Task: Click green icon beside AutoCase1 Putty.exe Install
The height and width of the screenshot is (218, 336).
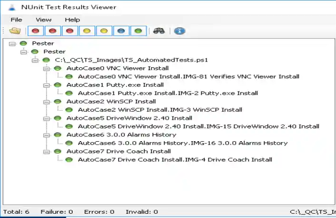Action: pos(58,85)
